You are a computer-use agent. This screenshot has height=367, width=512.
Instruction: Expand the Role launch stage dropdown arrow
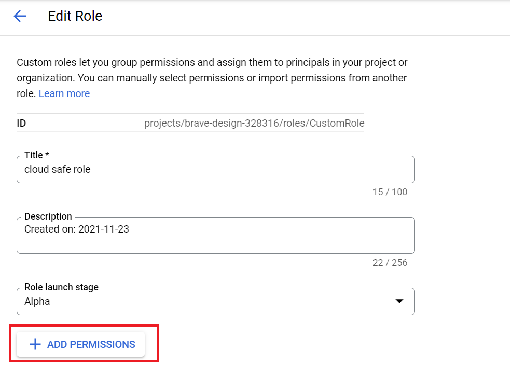399,301
